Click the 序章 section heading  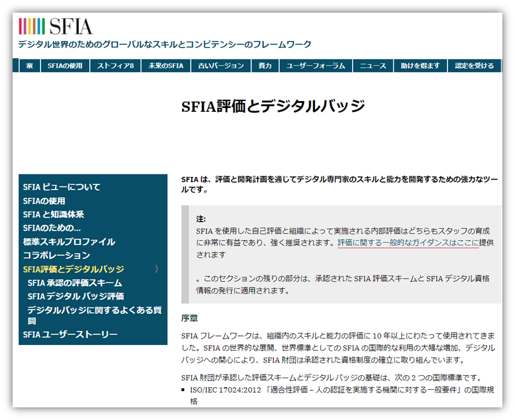(189, 318)
